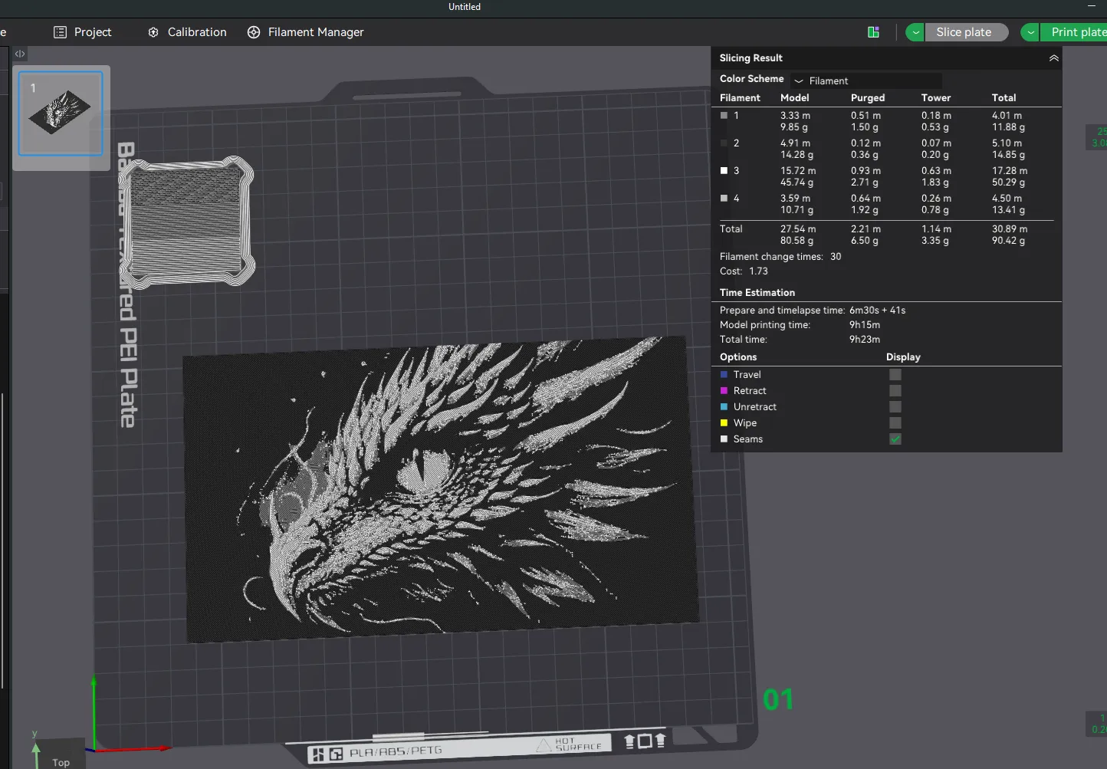Image resolution: width=1107 pixels, height=769 pixels.
Task: Open the Project tab
Action: (82, 32)
